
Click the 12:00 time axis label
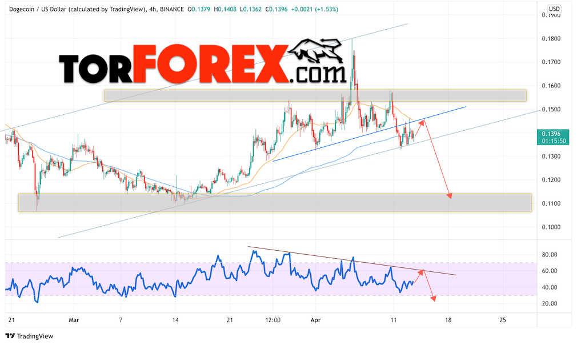click(x=273, y=320)
